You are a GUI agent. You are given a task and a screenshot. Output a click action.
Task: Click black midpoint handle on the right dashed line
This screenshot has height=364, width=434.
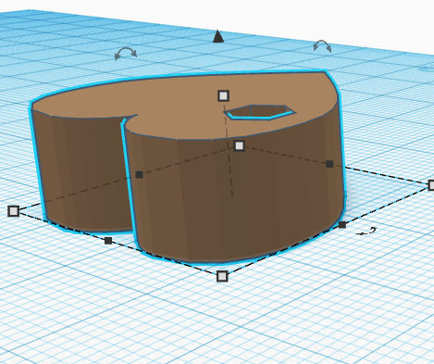[329, 164]
